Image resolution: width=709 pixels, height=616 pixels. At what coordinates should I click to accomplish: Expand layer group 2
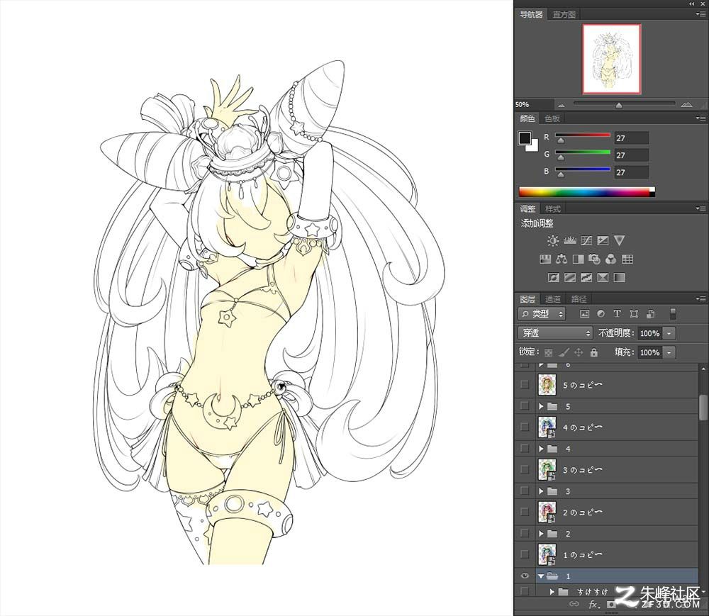click(x=541, y=534)
